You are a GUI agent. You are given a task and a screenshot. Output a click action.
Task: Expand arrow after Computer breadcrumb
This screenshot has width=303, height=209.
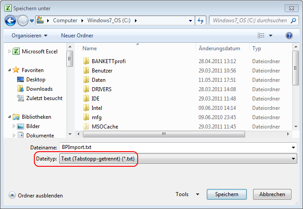(x=82, y=20)
